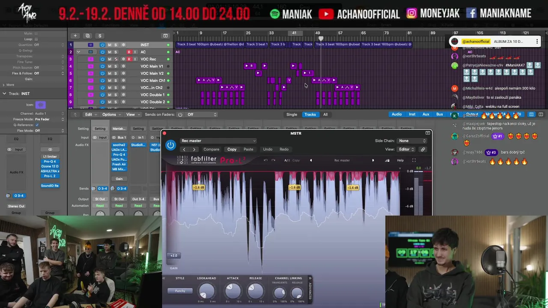This screenshot has width=548, height=308.
Task: Go to next preset arrow
Action: tap(194, 149)
